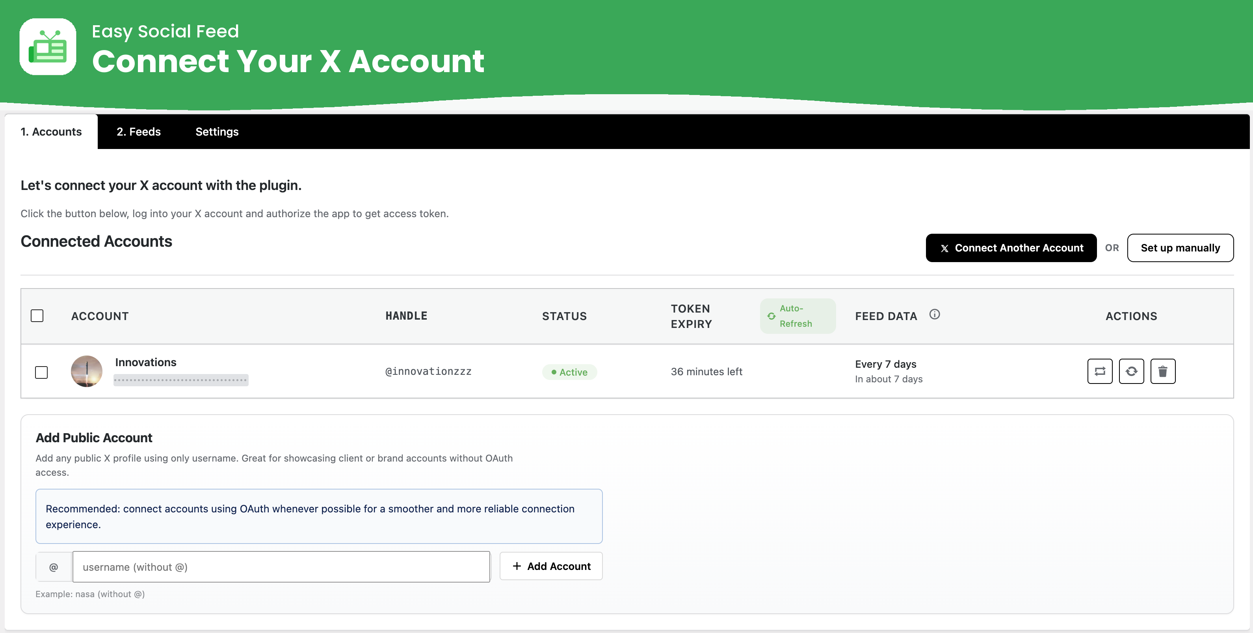Click the Innovations profile avatar
Viewport: 1253px width, 633px height.
[x=87, y=371]
